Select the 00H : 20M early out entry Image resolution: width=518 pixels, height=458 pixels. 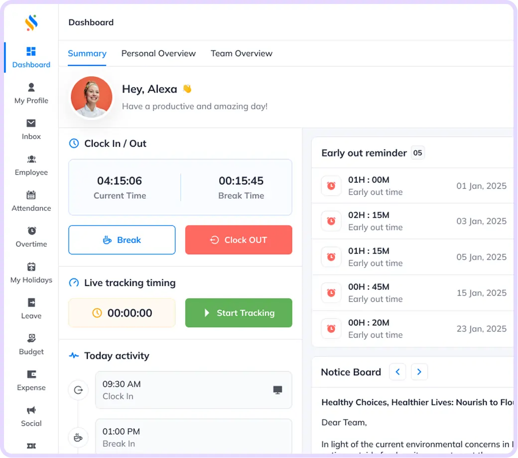412,329
